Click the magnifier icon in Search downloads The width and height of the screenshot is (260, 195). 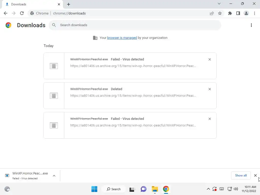click(54, 25)
